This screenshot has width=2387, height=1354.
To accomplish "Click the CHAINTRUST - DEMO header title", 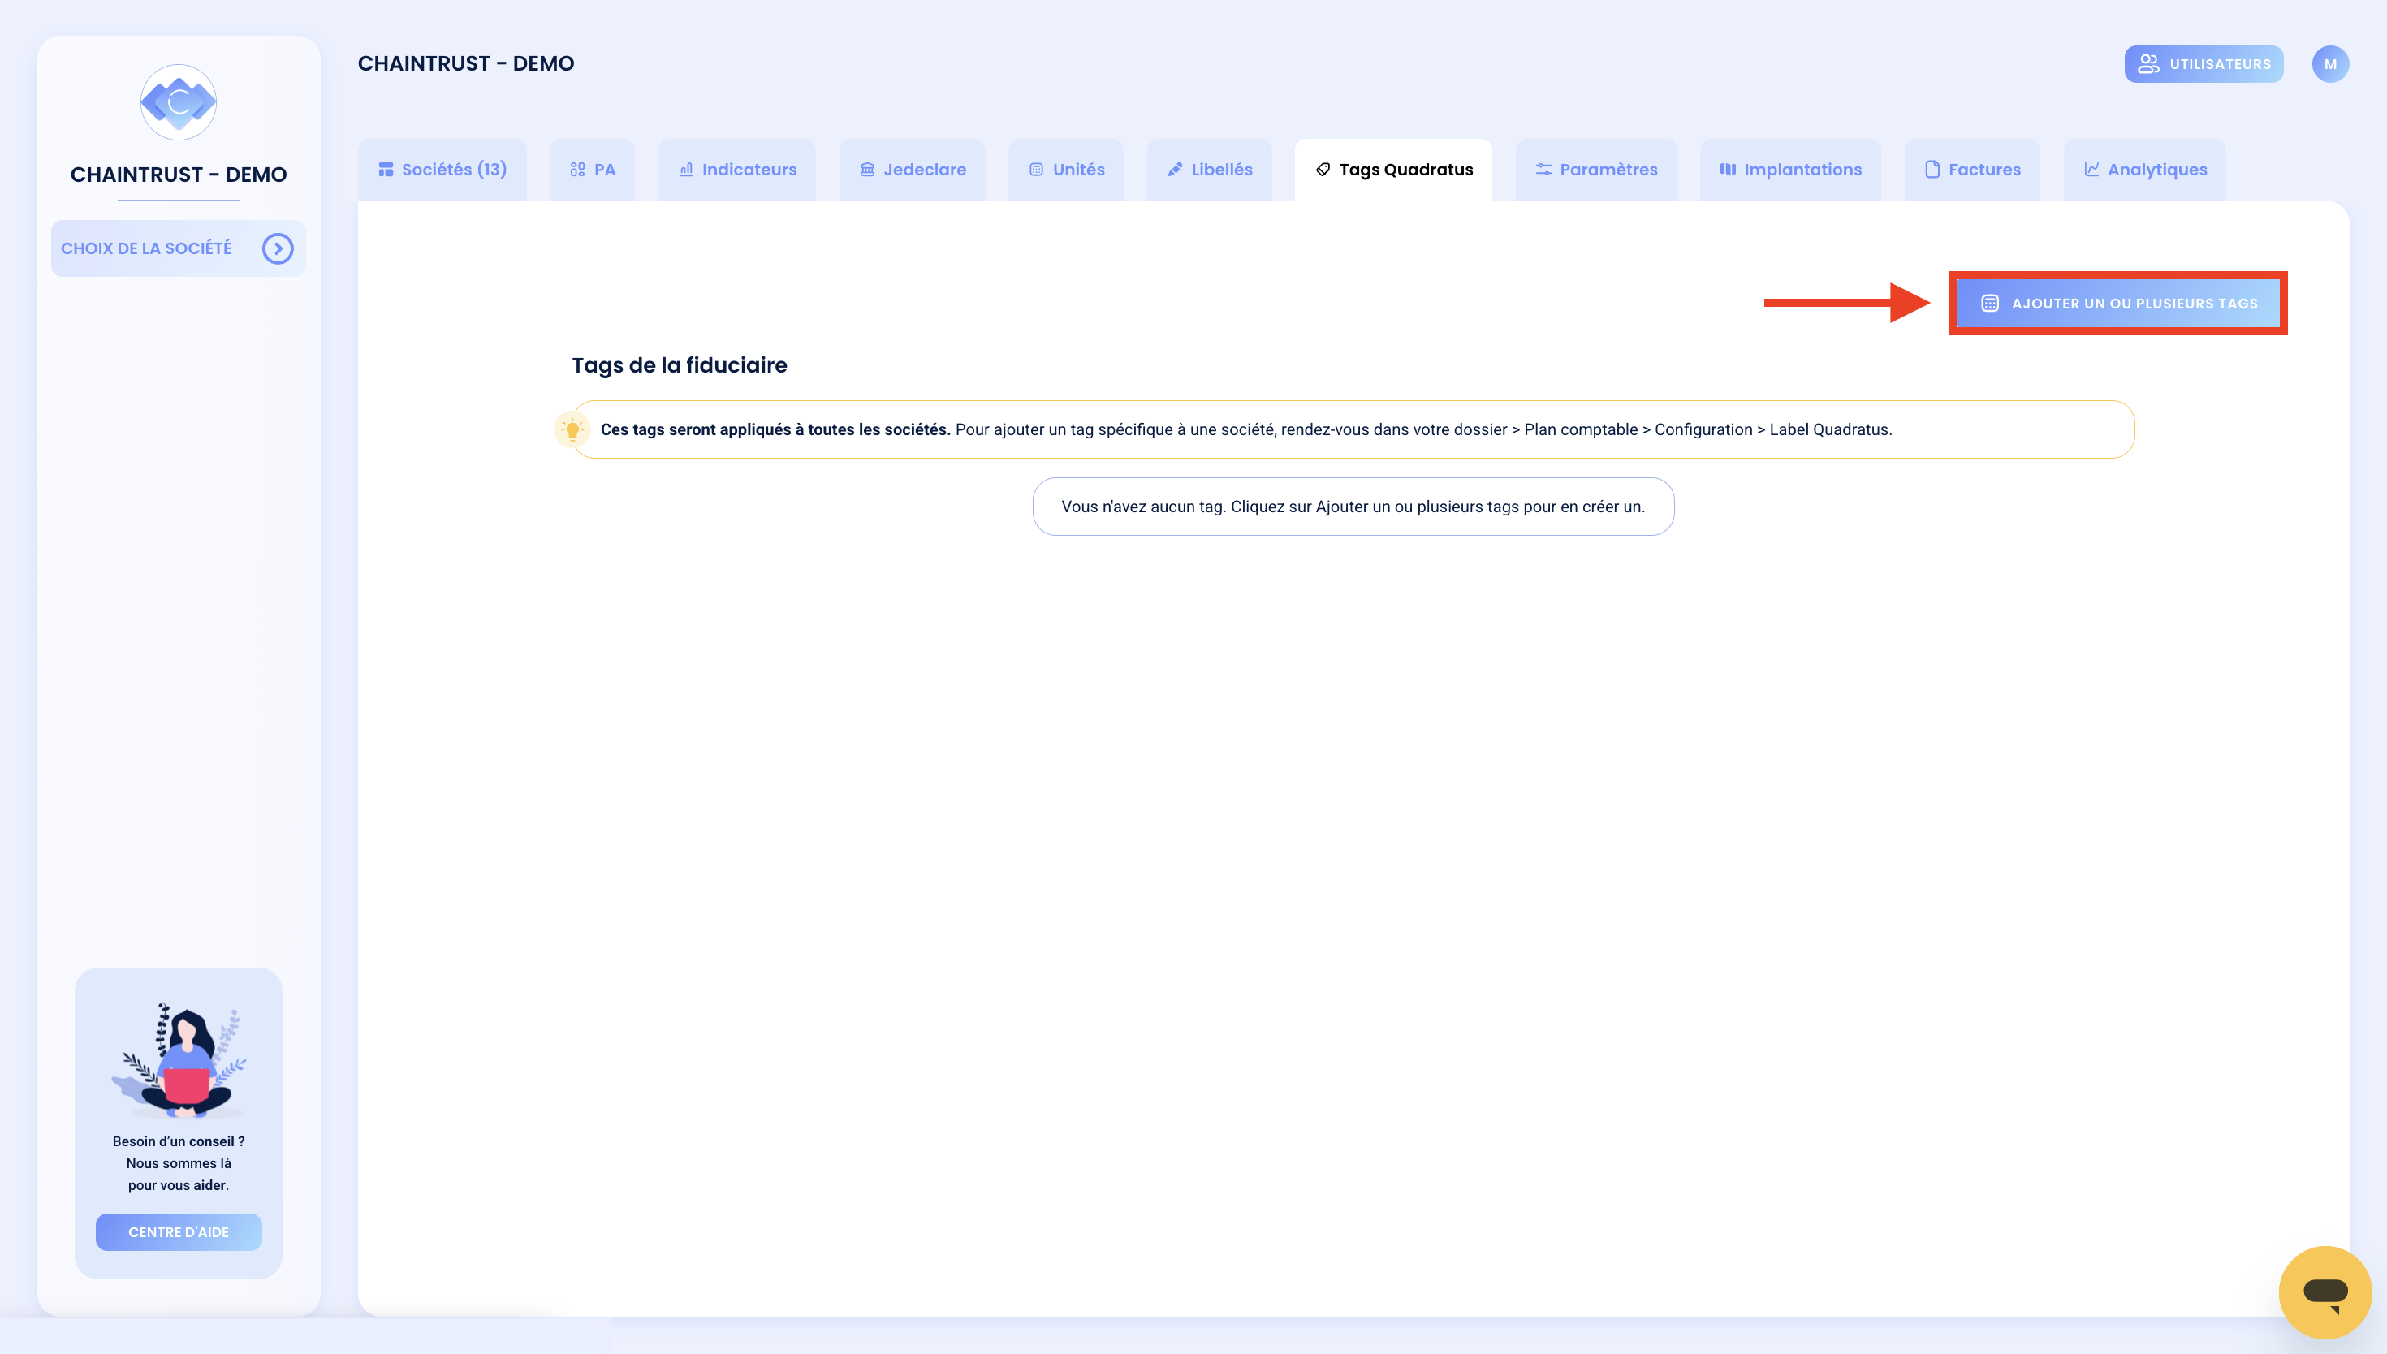I will coord(466,63).
